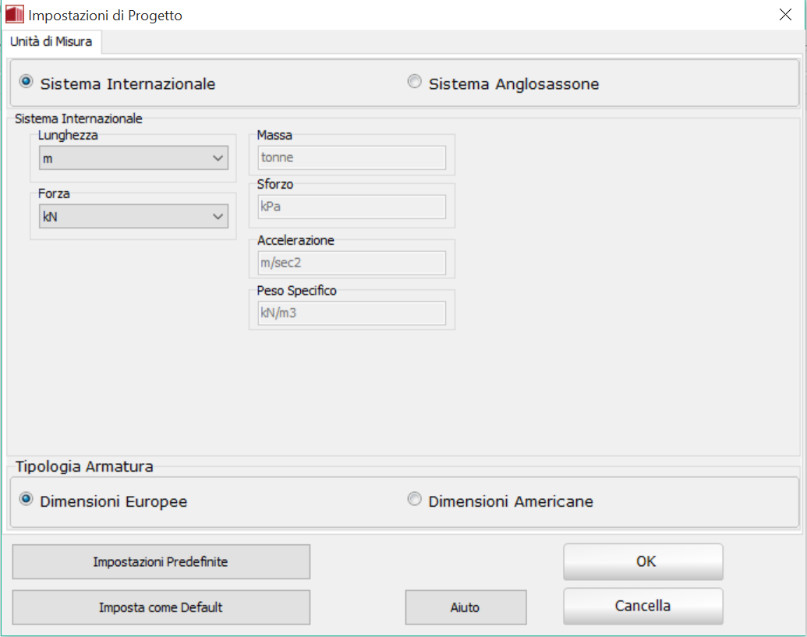Click the red app icon in title bar
This screenshot has width=807, height=637.
pyautogui.click(x=14, y=14)
